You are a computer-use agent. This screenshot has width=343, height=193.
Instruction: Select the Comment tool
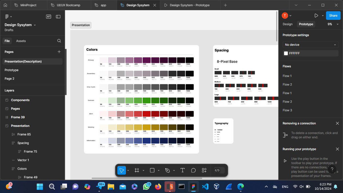193,170
